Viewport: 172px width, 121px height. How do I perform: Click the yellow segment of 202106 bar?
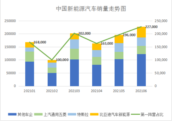[x=141, y=32]
